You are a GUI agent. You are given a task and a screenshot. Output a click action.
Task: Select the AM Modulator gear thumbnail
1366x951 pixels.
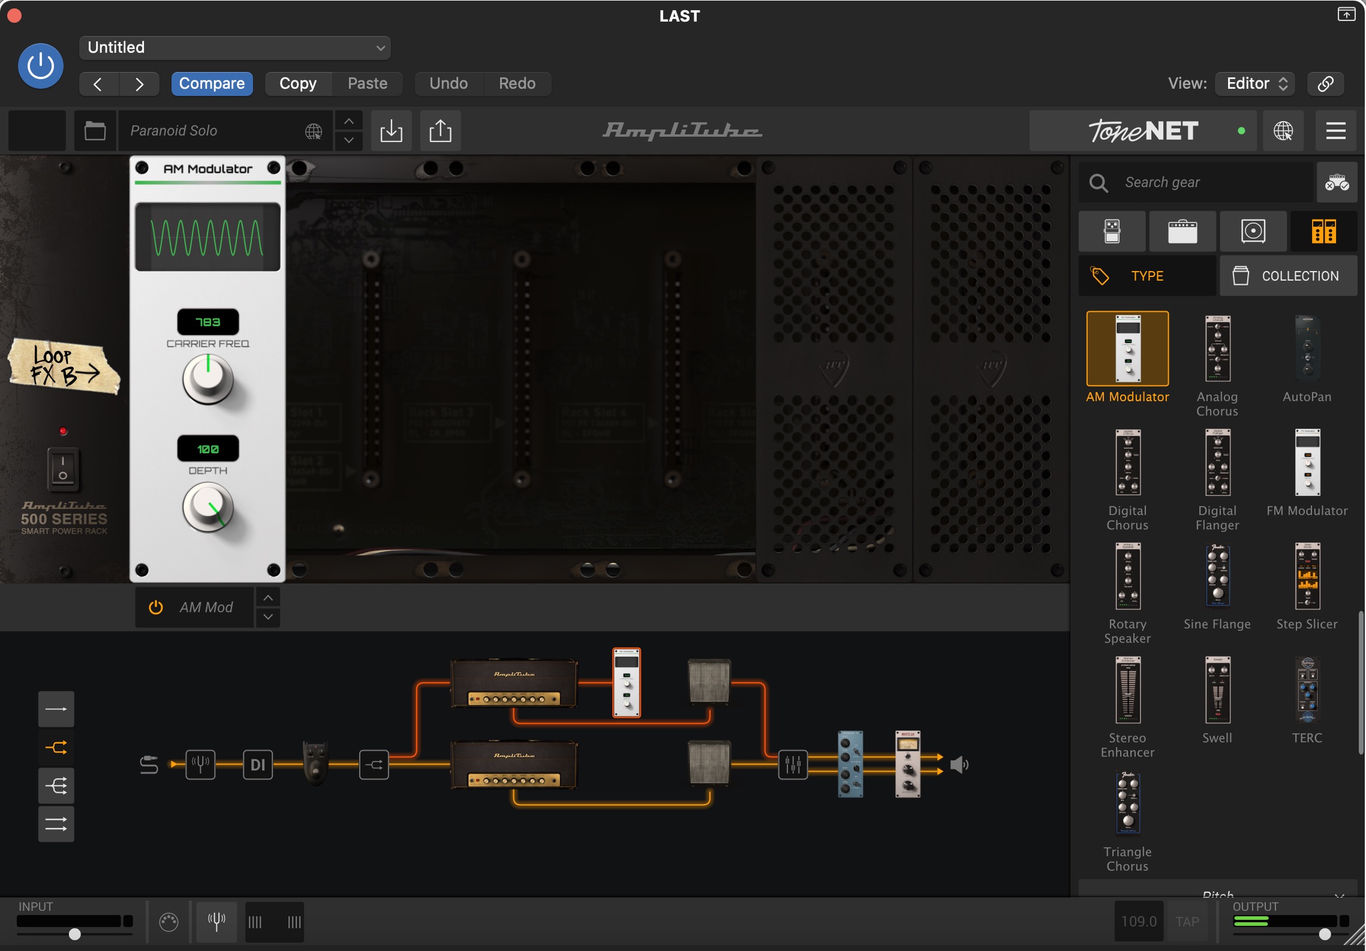[1128, 348]
